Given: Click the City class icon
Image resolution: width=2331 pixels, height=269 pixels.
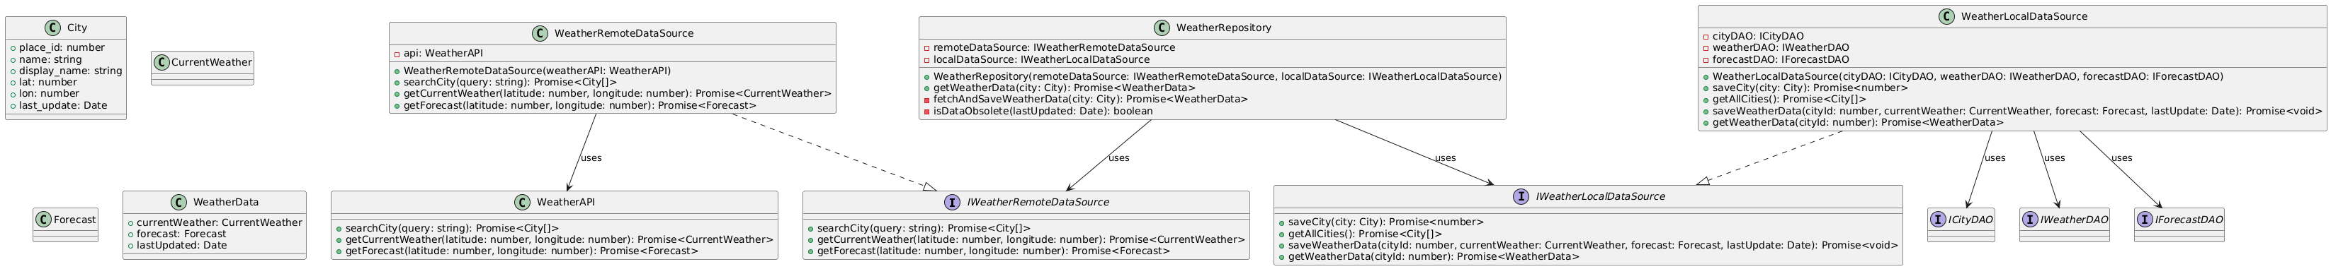Looking at the screenshot, I should pos(51,28).
